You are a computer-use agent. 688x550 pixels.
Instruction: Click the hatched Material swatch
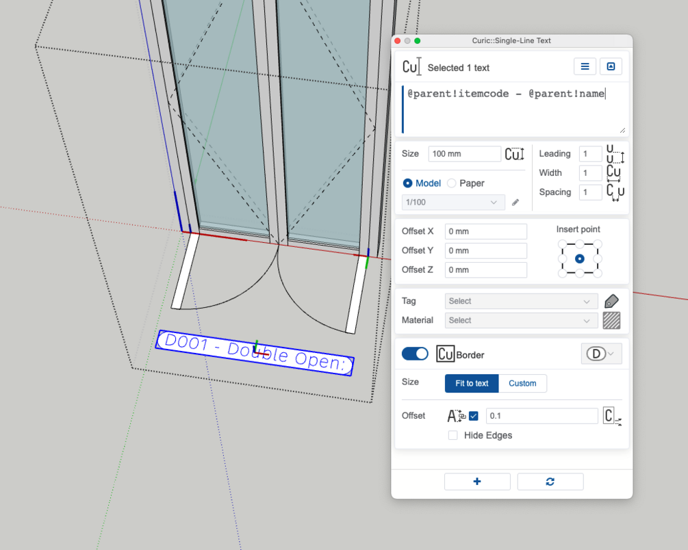point(611,320)
